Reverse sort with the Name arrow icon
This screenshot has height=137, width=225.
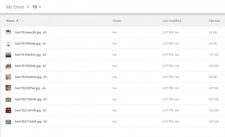click(17, 21)
